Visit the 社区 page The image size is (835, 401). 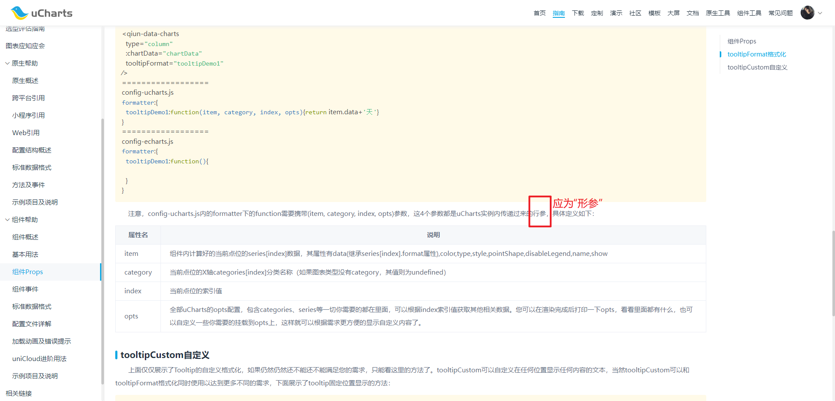(635, 13)
